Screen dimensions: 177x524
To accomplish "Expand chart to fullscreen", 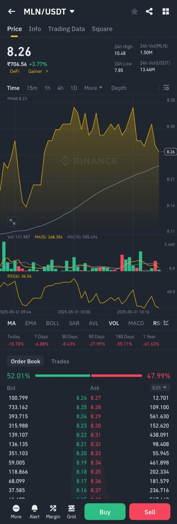I will [13, 222].
